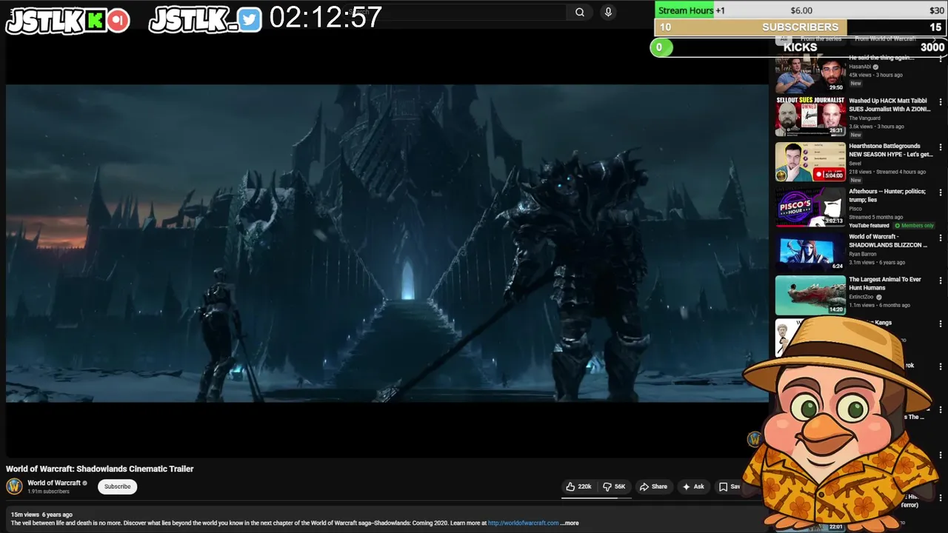The height and width of the screenshot is (533, 948).
Task: Open the Pisco's Hour Afterhours thumbnail
Action: click(810, 207)
